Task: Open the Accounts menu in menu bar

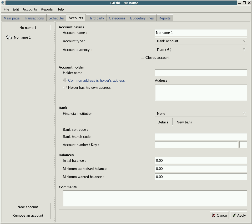Action: 30,9
